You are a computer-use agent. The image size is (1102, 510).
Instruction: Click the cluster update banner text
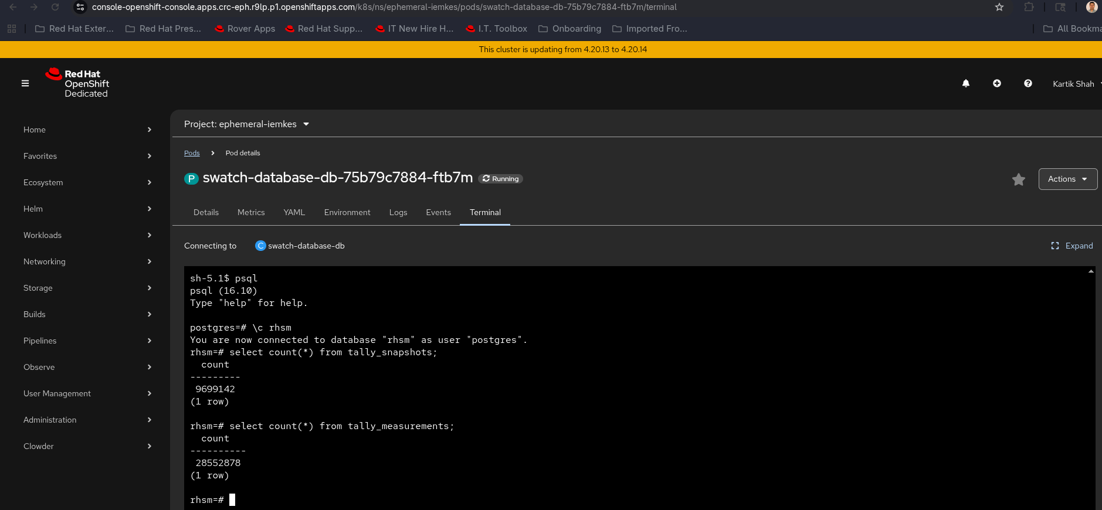point(563,49)
